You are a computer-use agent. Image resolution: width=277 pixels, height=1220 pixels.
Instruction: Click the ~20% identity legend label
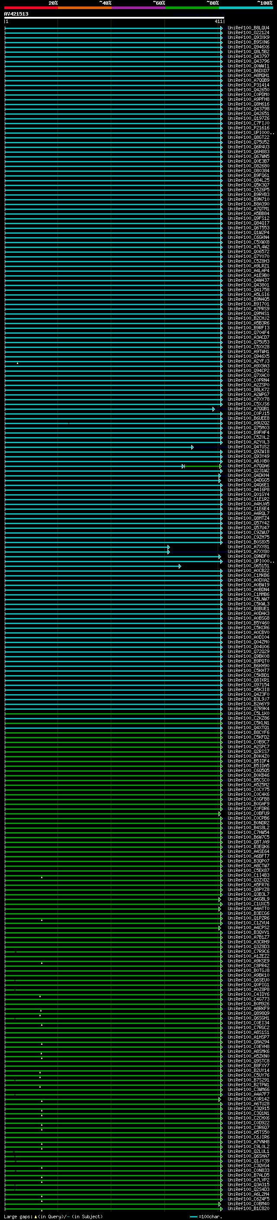53,3
